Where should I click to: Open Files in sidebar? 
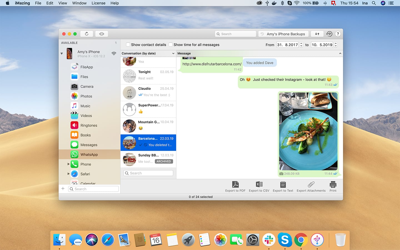point(89,77)
